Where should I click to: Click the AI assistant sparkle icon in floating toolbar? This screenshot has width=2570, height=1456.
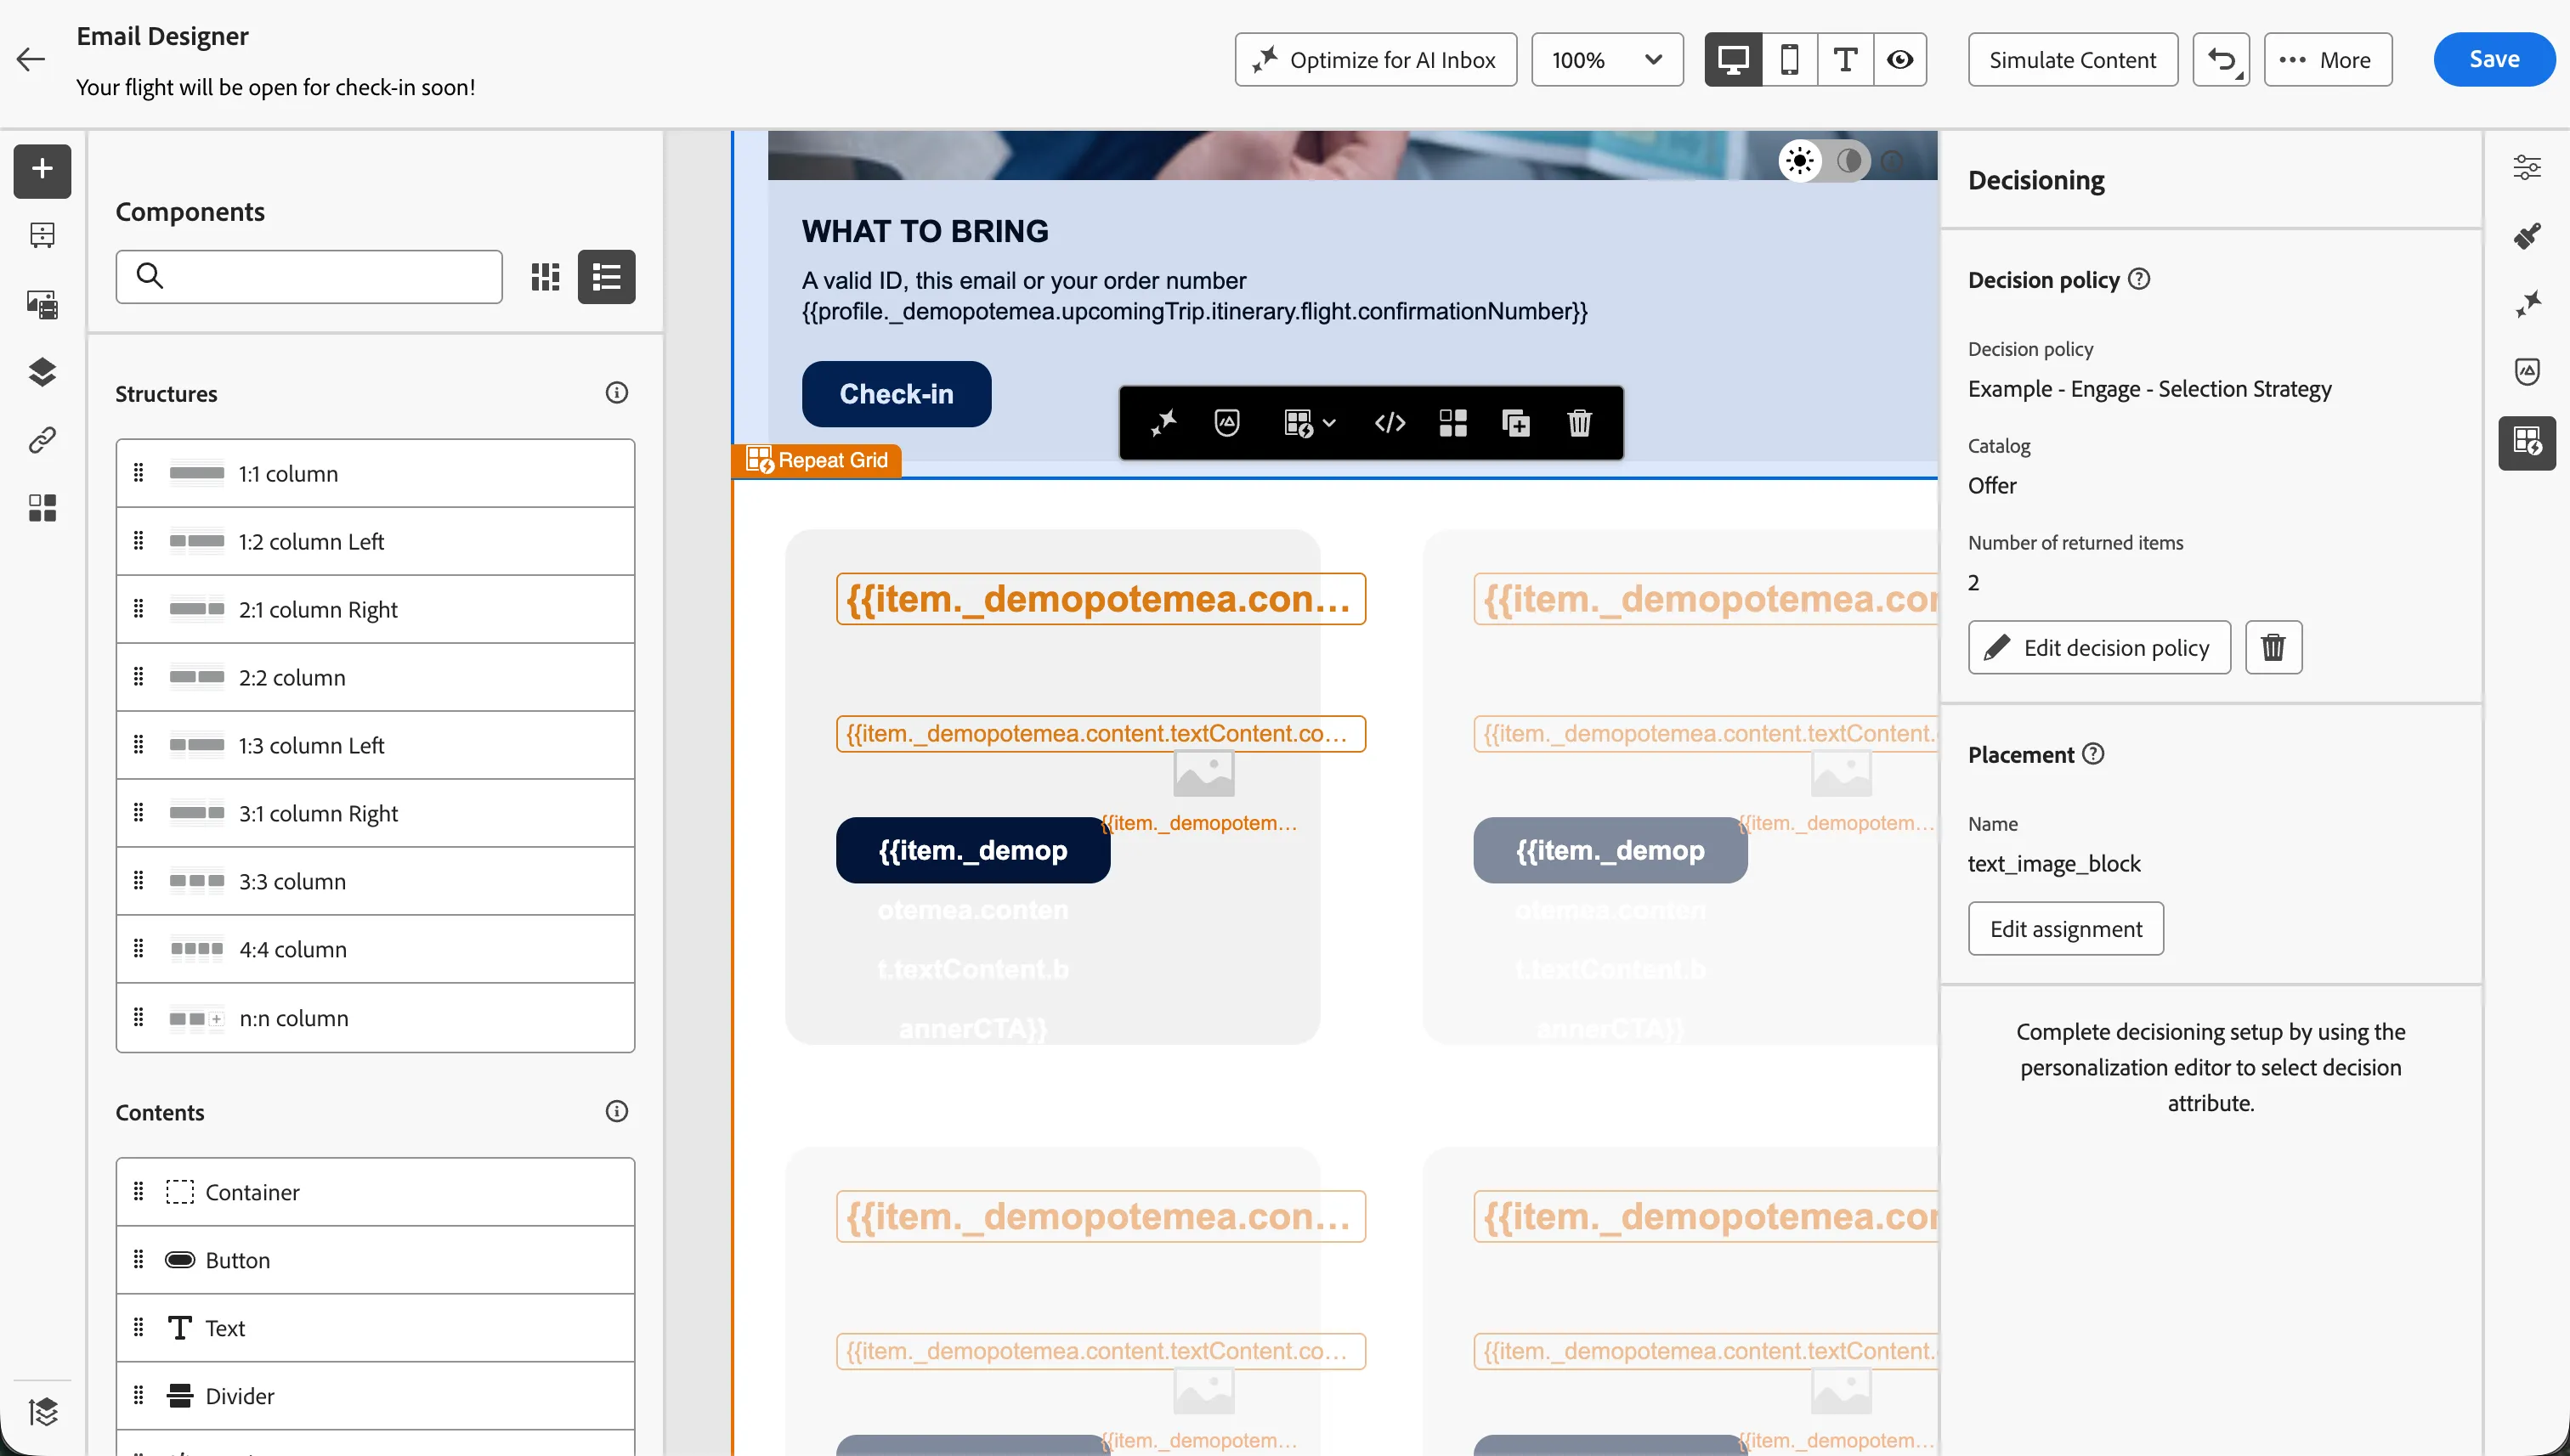1163,423
